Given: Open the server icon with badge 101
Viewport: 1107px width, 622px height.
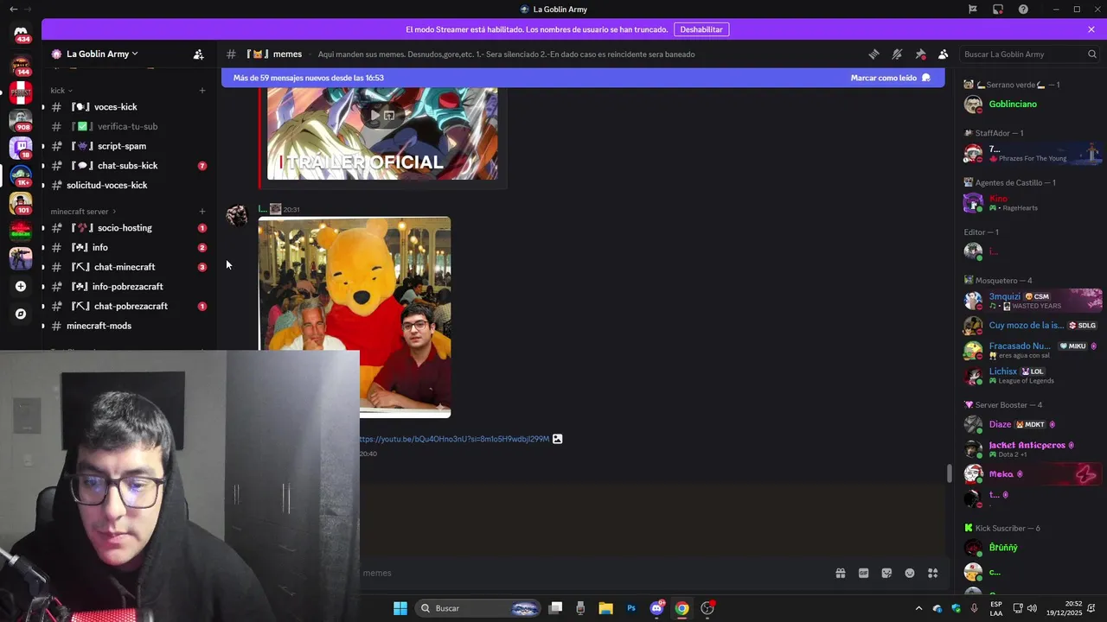Looking at the screenshot, I should click(x=21, y=202).
